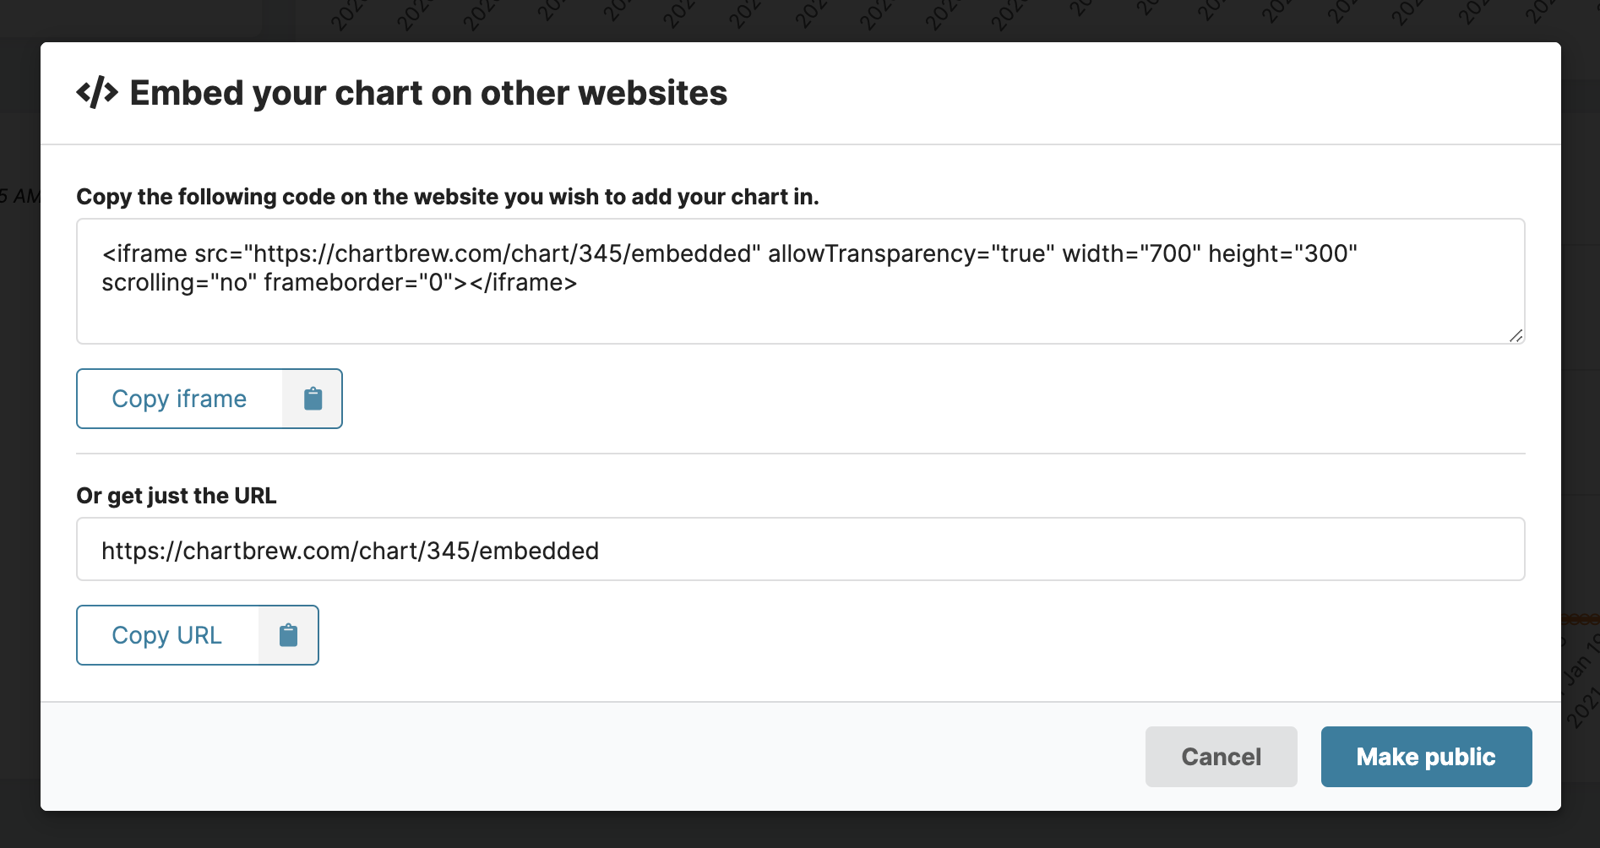1600x848 pixels.
Task: Click the 'Or get just the URL' label
Action: tap(177, 496)
